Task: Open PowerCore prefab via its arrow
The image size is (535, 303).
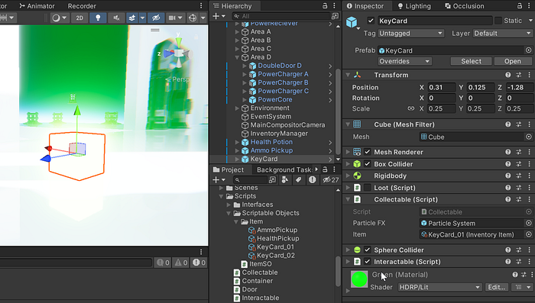Action: (330, 100)
